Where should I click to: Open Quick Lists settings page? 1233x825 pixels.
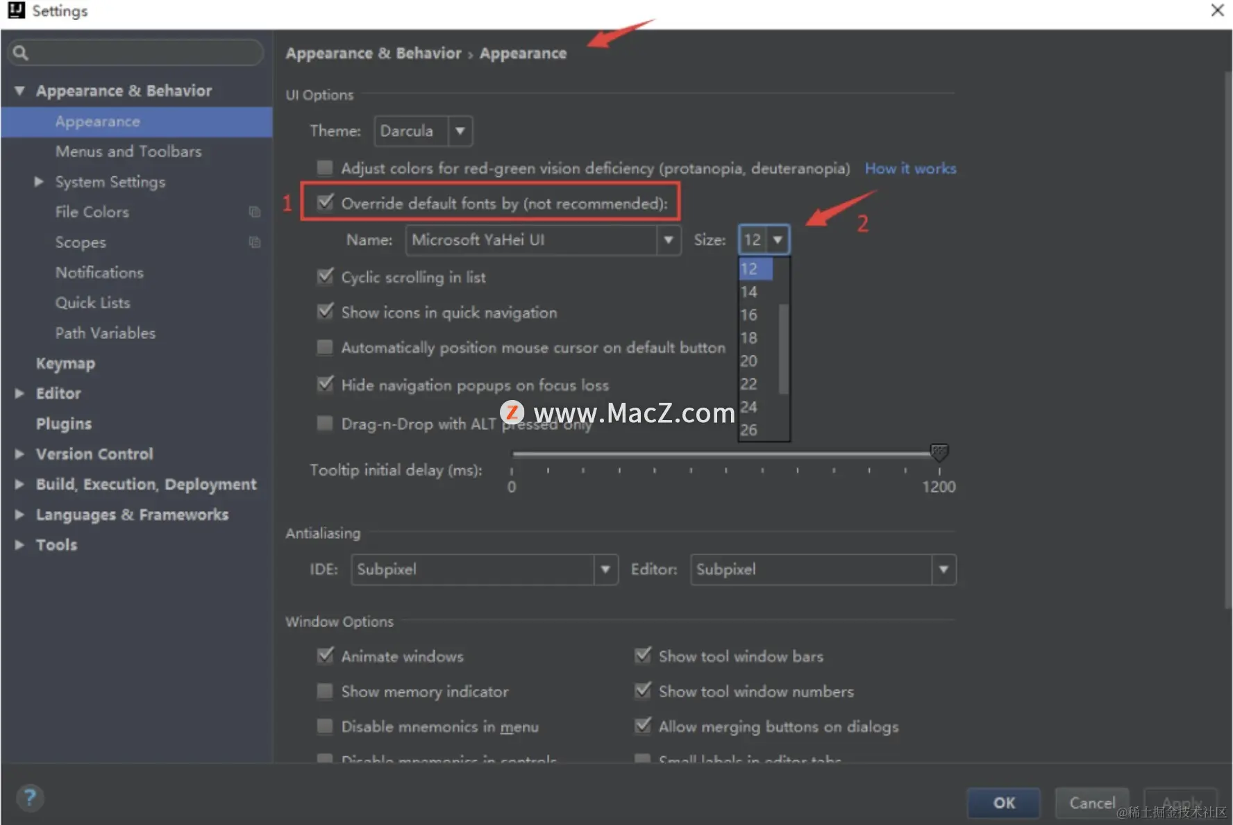click(x=93, y=303)
